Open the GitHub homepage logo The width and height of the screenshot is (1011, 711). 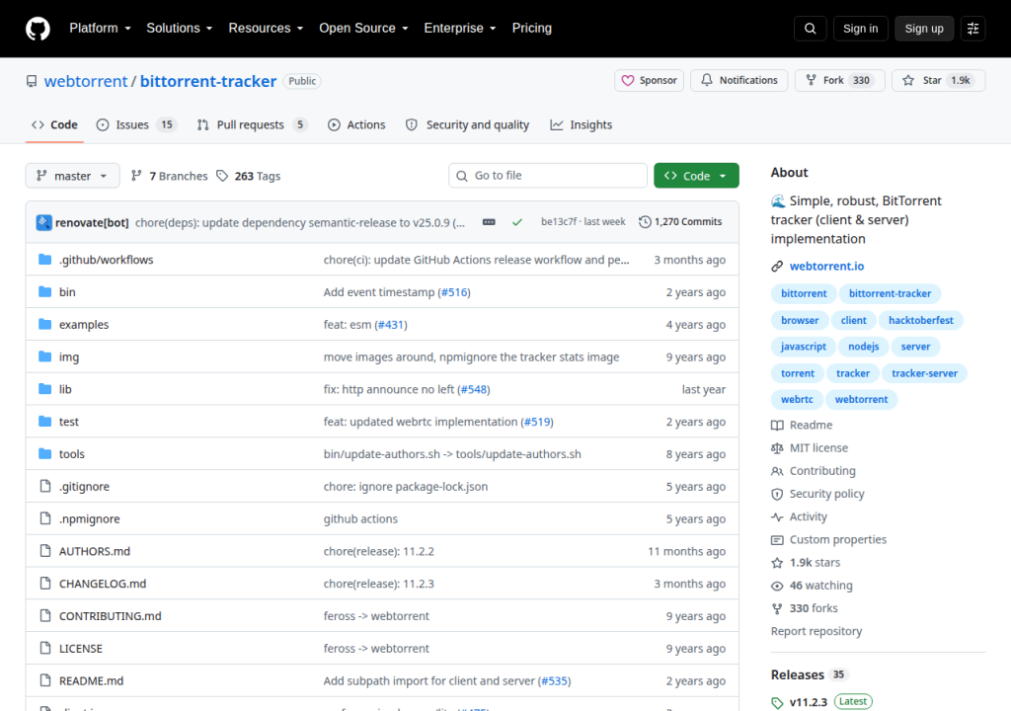38,29
